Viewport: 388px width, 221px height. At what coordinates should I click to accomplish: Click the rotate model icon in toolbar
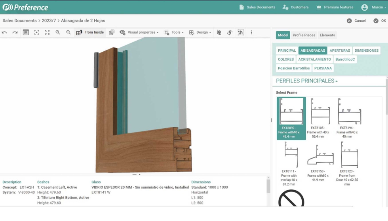[230, 32]
